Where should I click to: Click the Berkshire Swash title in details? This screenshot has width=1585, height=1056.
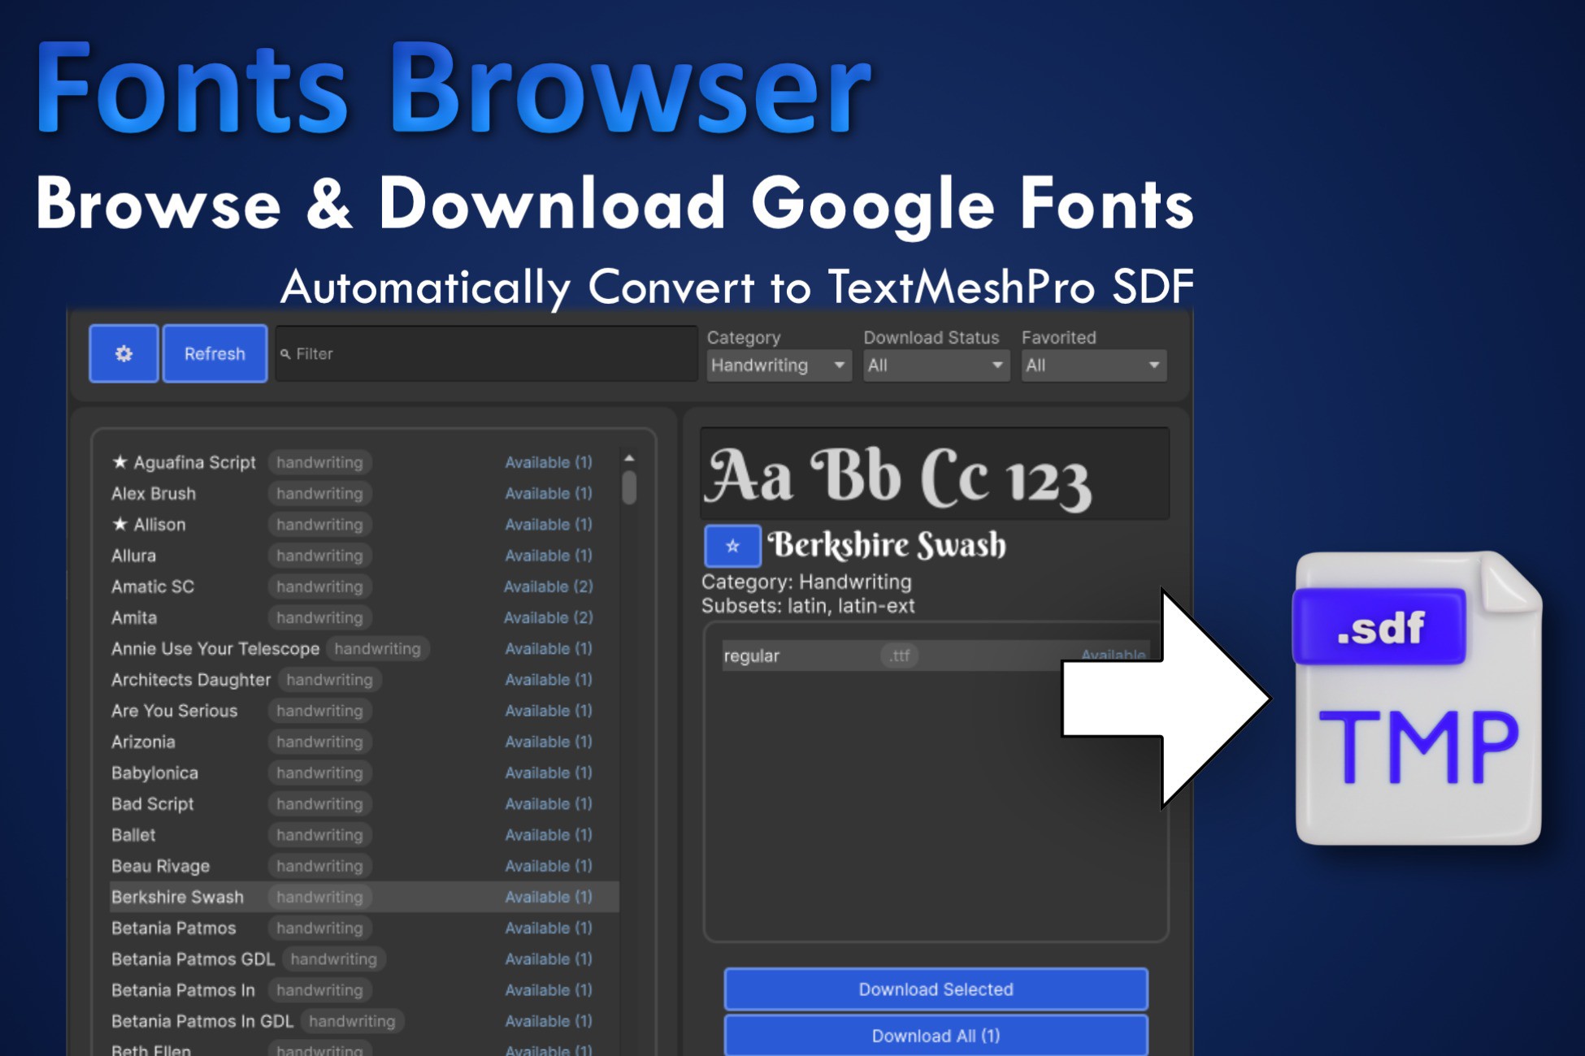click(887, 545)
